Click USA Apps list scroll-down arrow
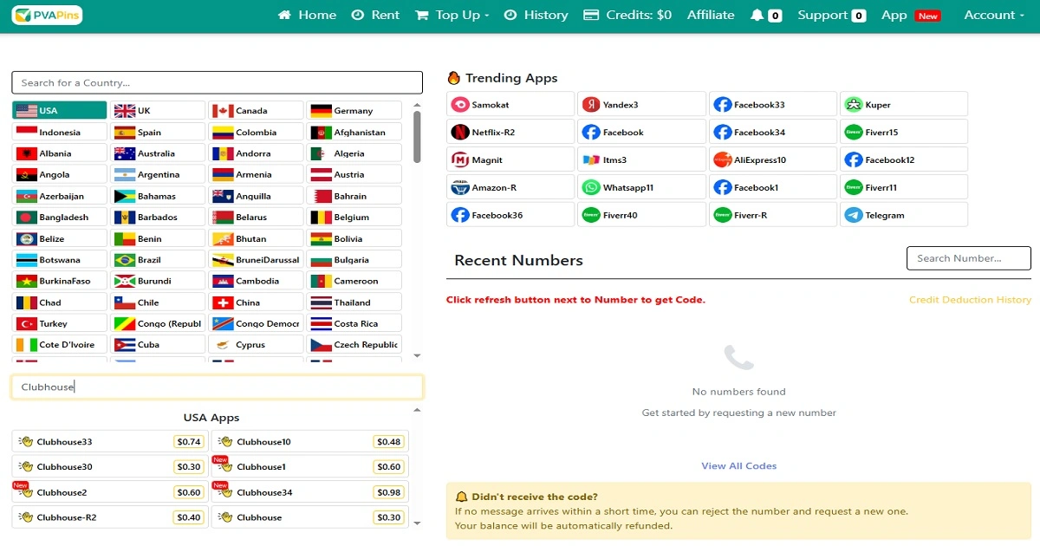 [417, 523]
